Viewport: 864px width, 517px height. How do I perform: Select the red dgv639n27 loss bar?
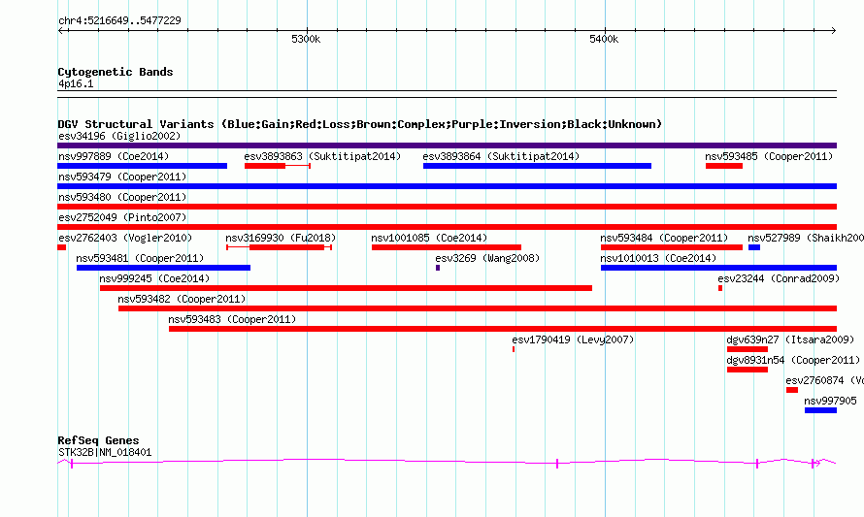pyautogui.click(x=748, y=349)
